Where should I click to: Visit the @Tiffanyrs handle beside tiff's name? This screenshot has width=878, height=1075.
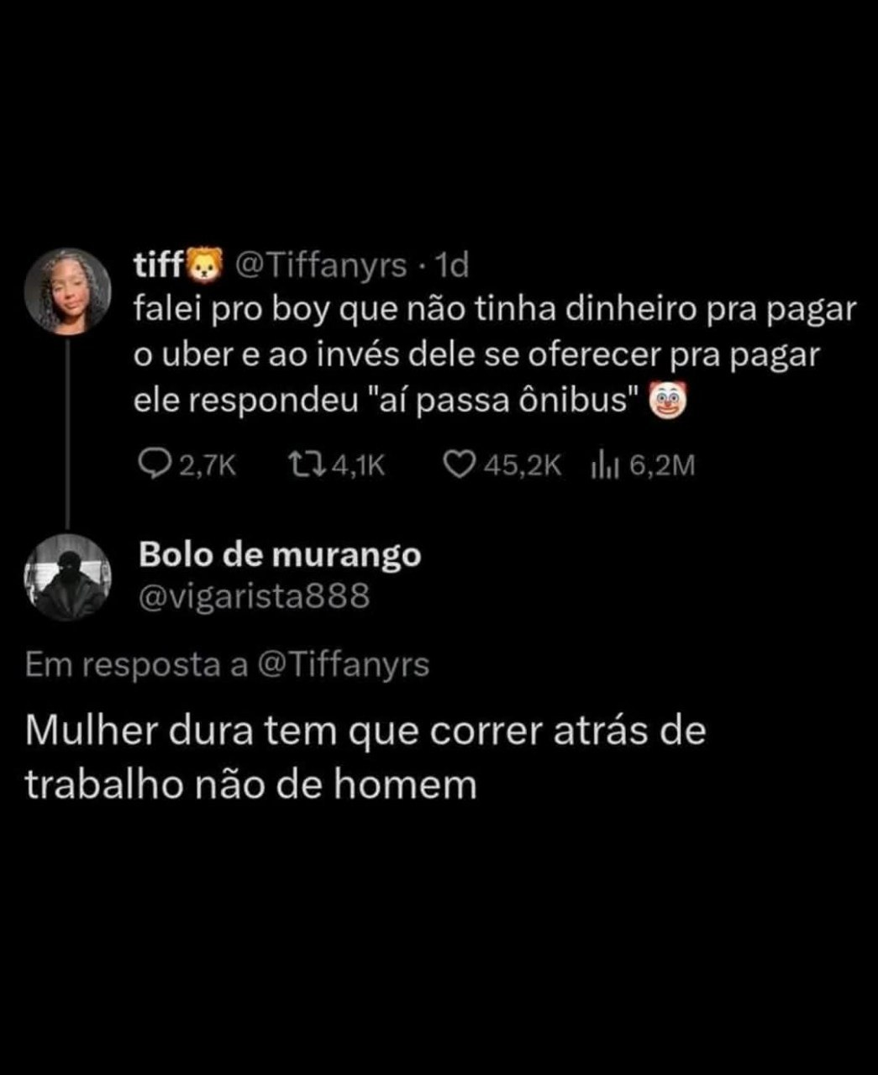tap(320, 266)
